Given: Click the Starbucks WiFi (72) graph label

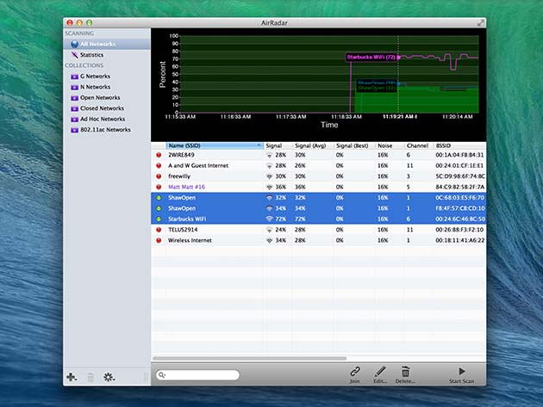Looking at the screenshot, I should click(x=371, y=57).
